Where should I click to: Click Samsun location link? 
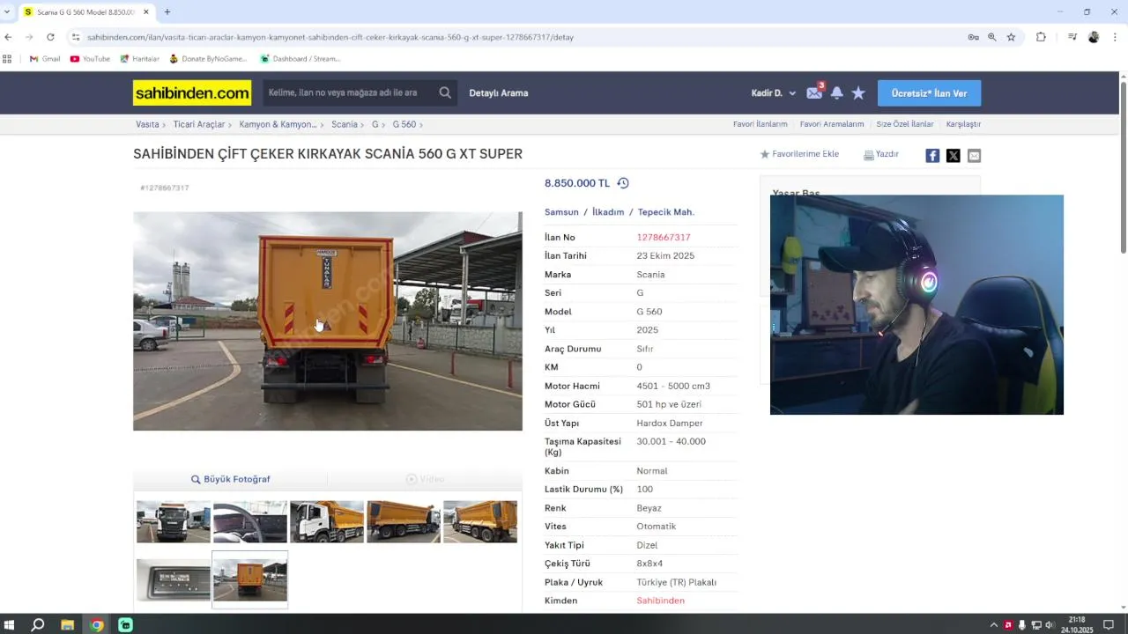[x=561, y=212]
